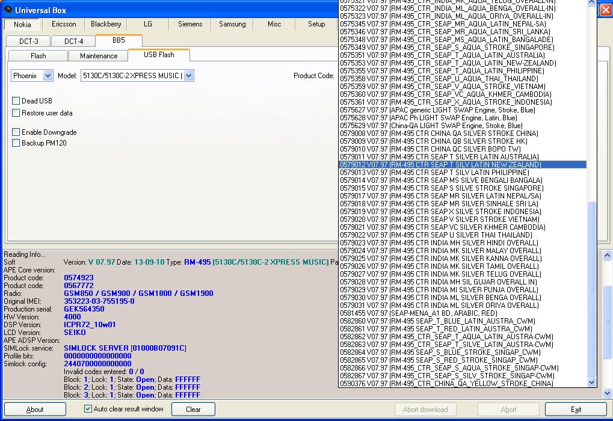Uncheck Auto clear result window
Image resolution: width=613 pixels, height=421 pixels.
(88, 409)
